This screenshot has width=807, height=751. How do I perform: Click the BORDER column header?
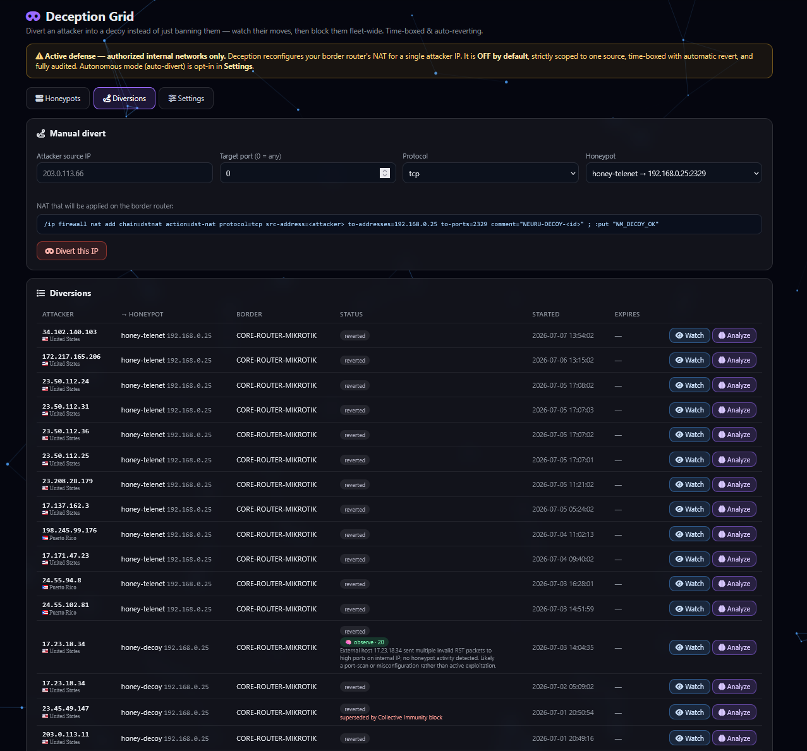coord(249,315)
